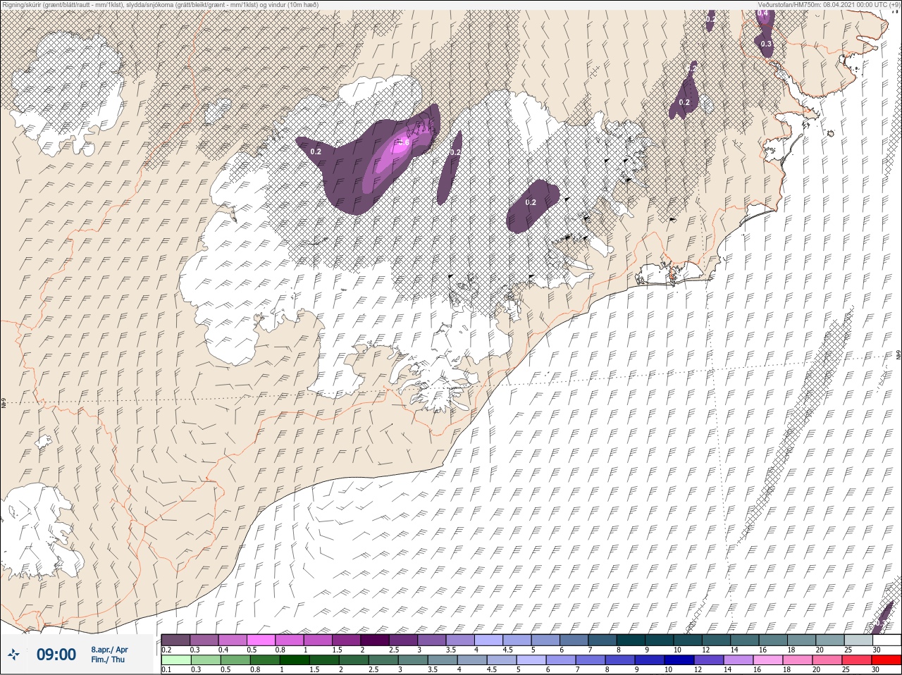Select the dark purple 0.2 swatch in upper legend
Viewport: 902px width, 675px height.
click(175, 640)
